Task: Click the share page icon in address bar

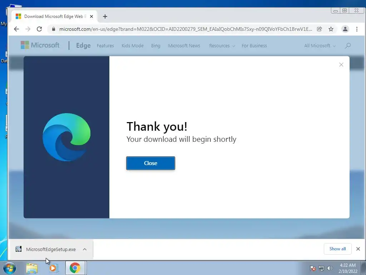Action: [x=319, y=29]
